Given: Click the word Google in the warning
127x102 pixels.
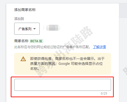Looking at the screenshot, I should tap(64, 64).
